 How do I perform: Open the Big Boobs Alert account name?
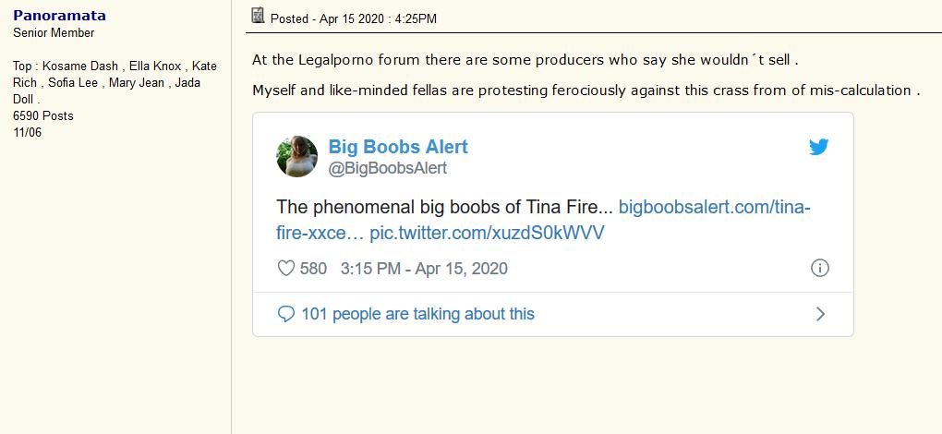click(398, 147)
